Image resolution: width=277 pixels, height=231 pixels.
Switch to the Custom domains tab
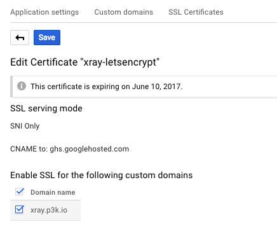[x=124, y=12]
